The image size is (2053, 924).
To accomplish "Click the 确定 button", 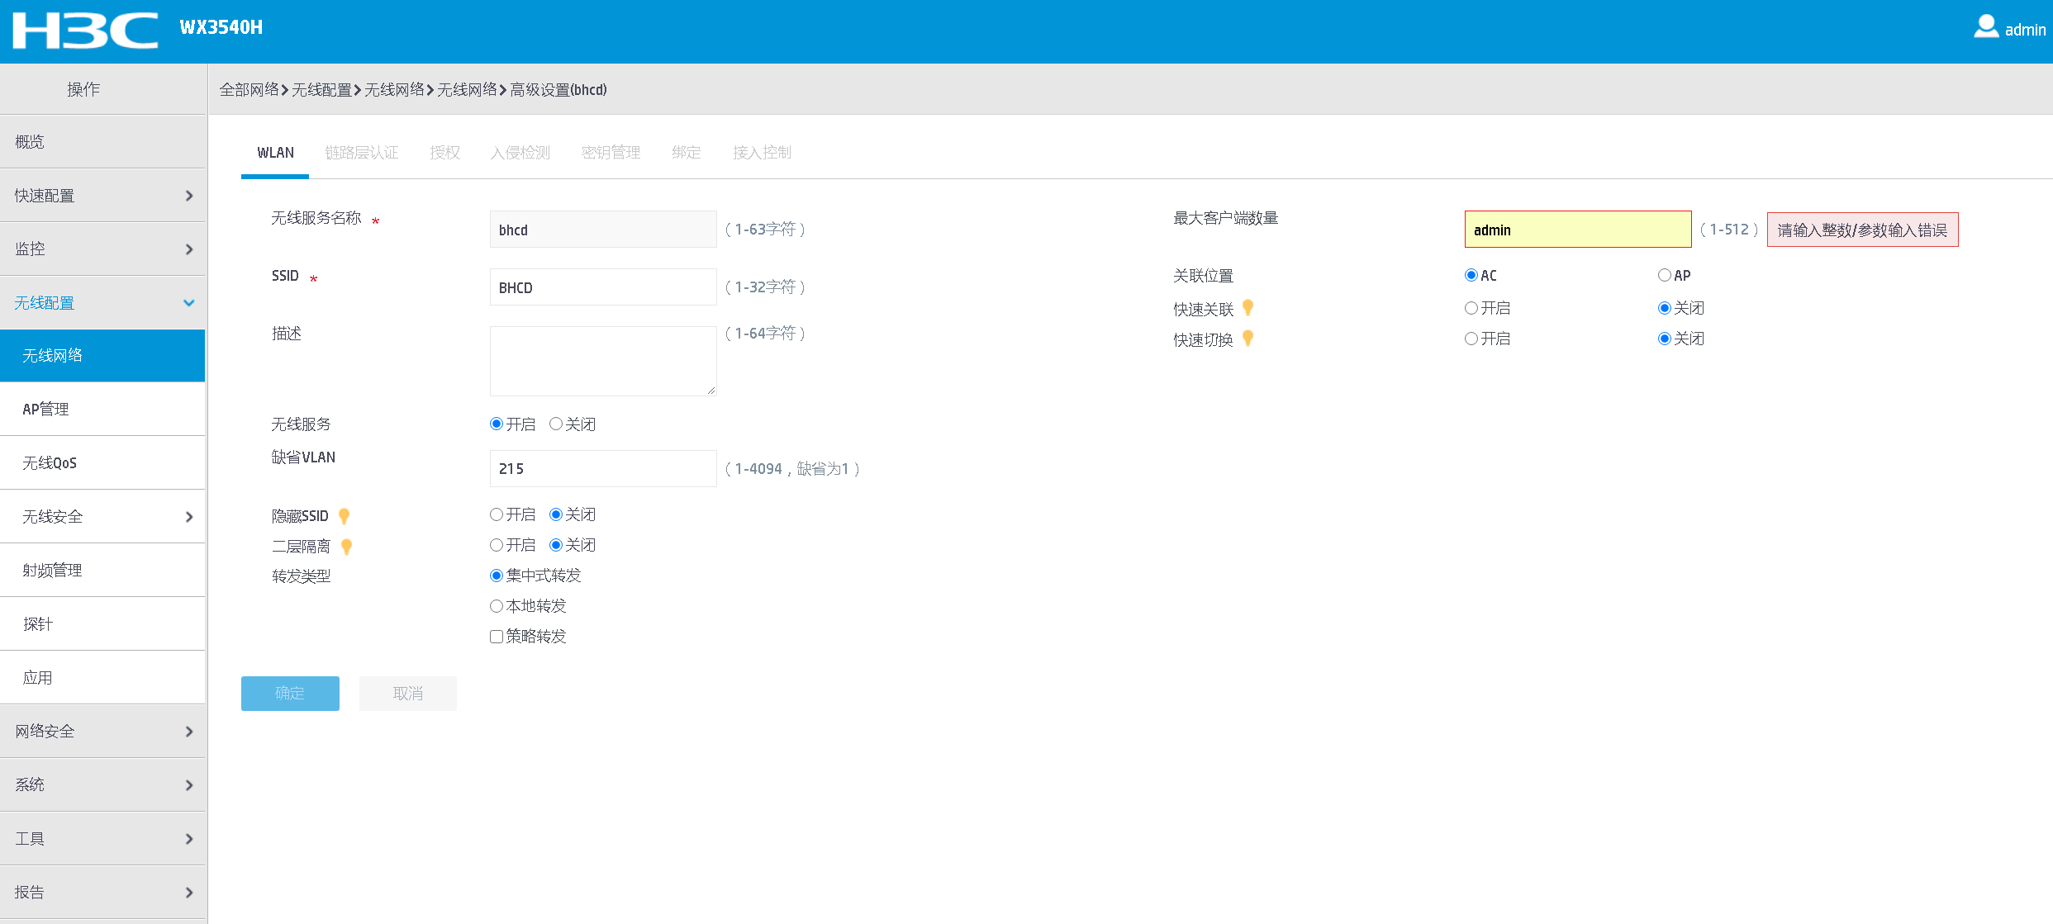I will pyautogui.click(x=290, y=694).
